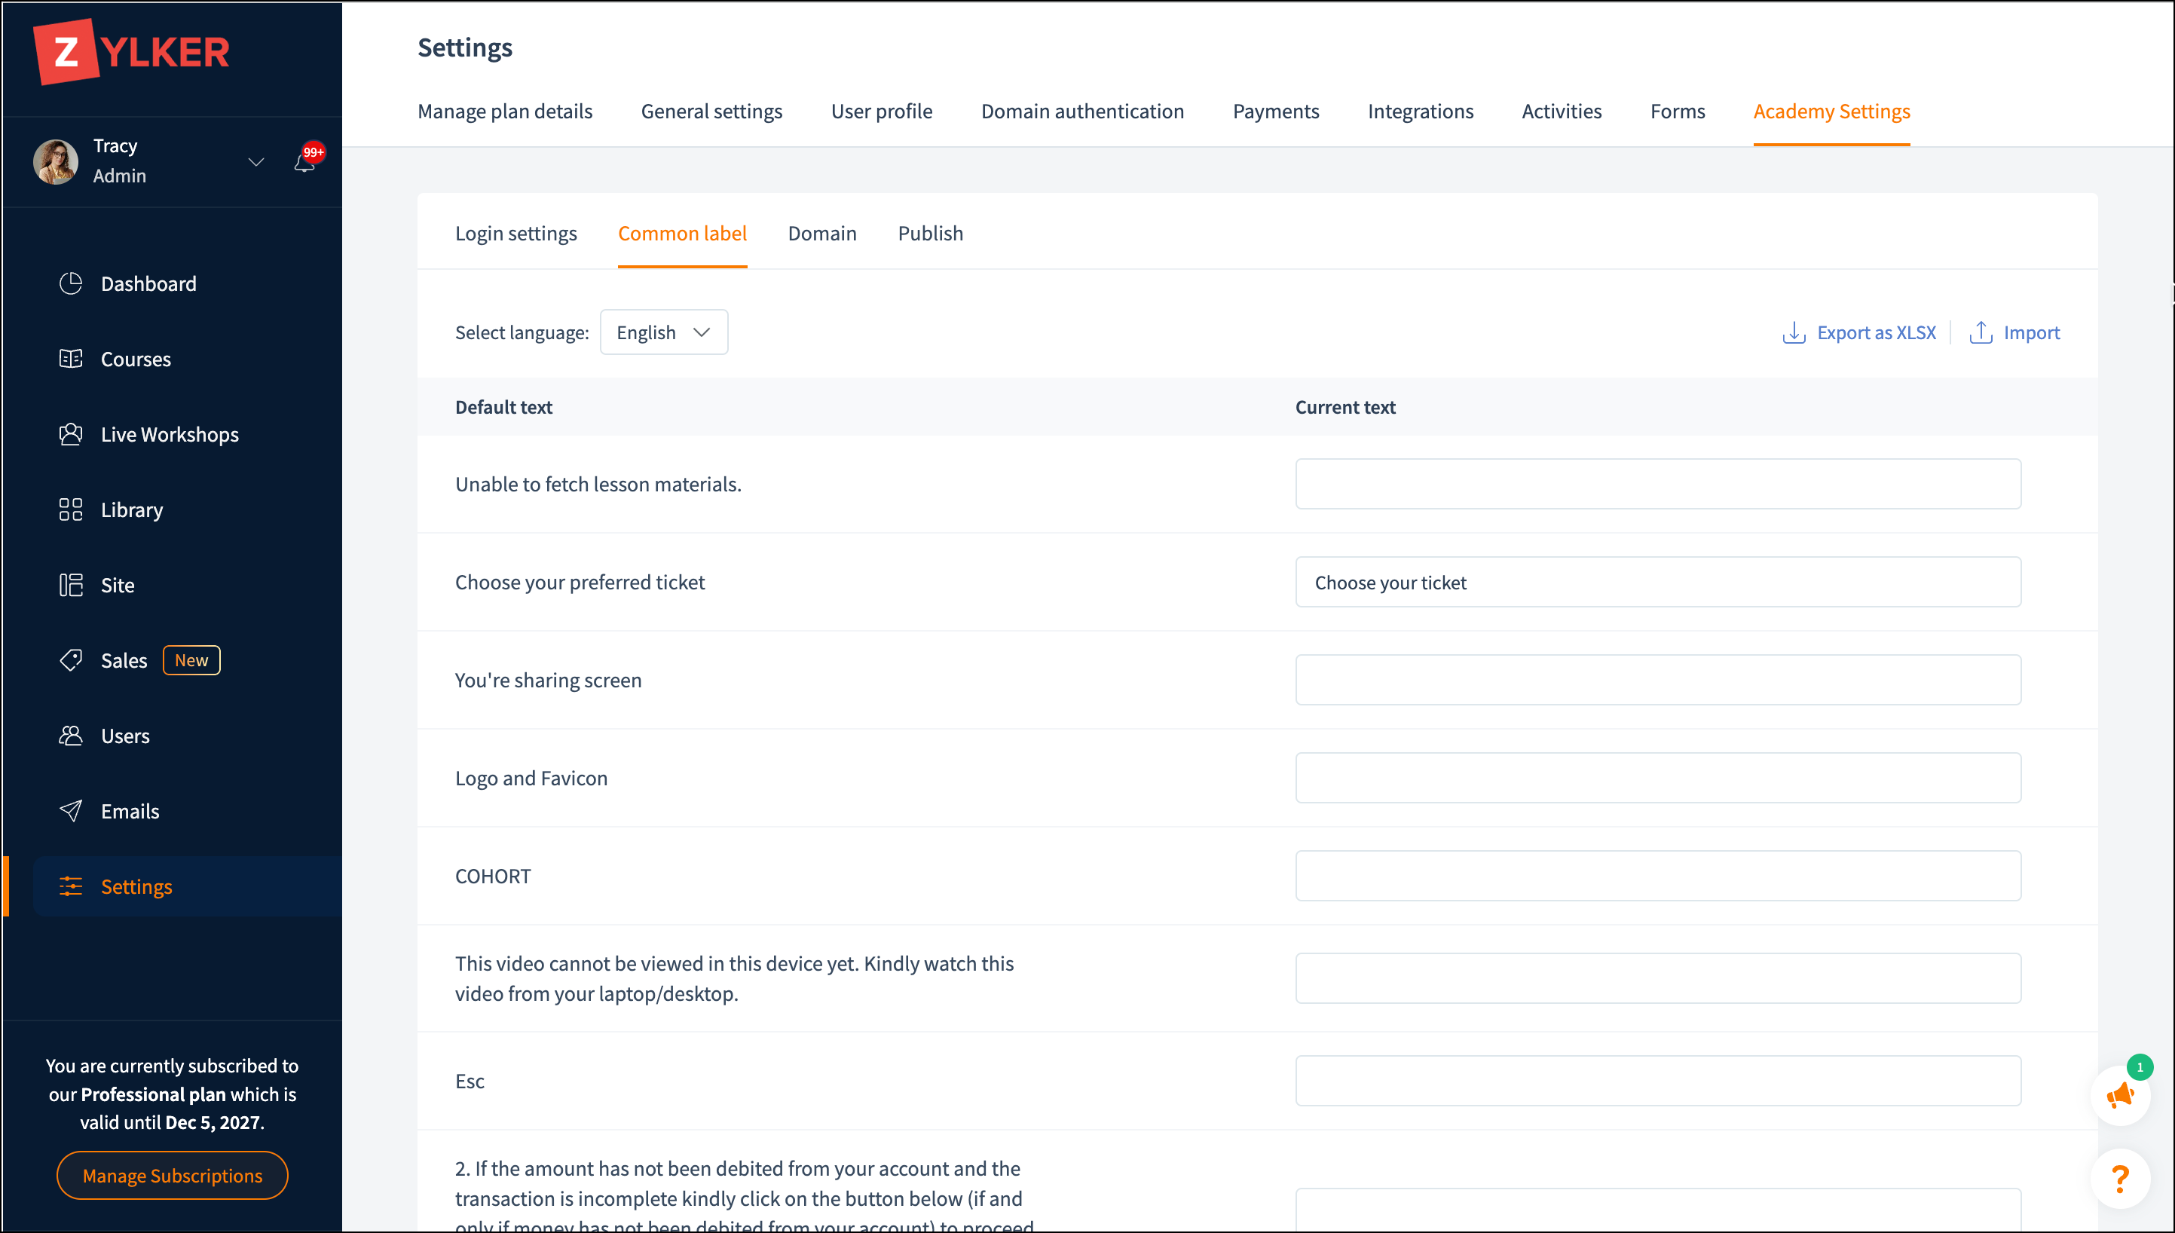Open the English language dropdown

coord(663,332)
